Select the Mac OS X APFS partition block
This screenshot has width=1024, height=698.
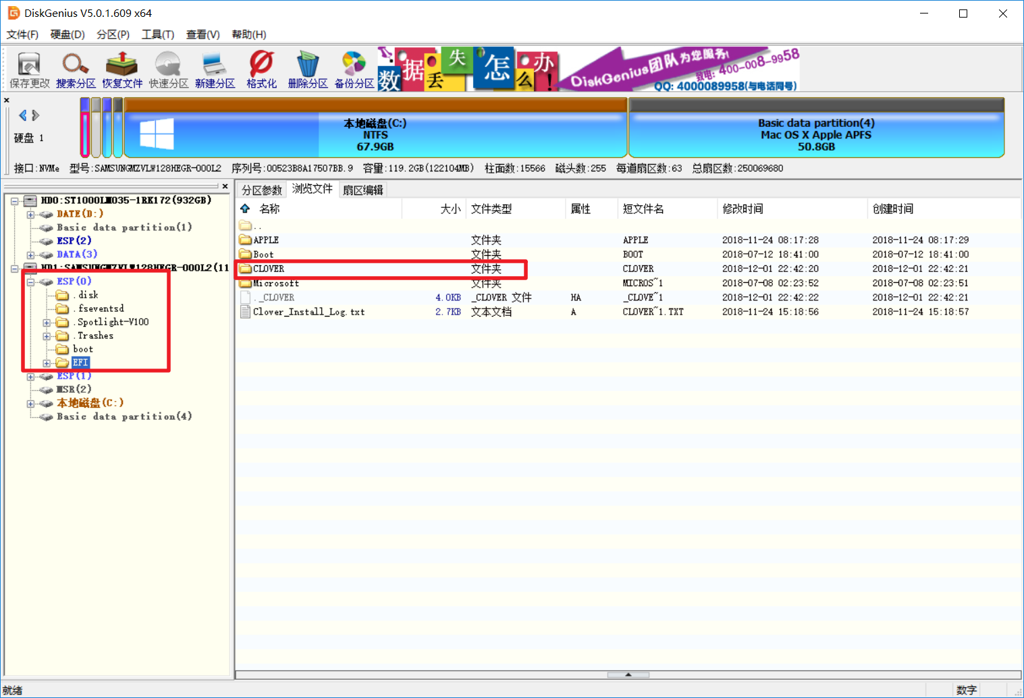point(815,134)
